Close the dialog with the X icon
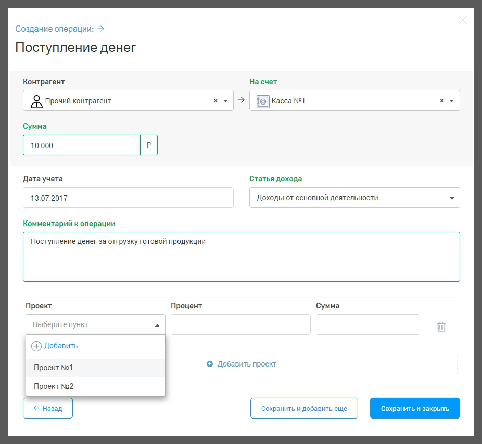The height and width of the screenshot is (444, 482). 462,21
